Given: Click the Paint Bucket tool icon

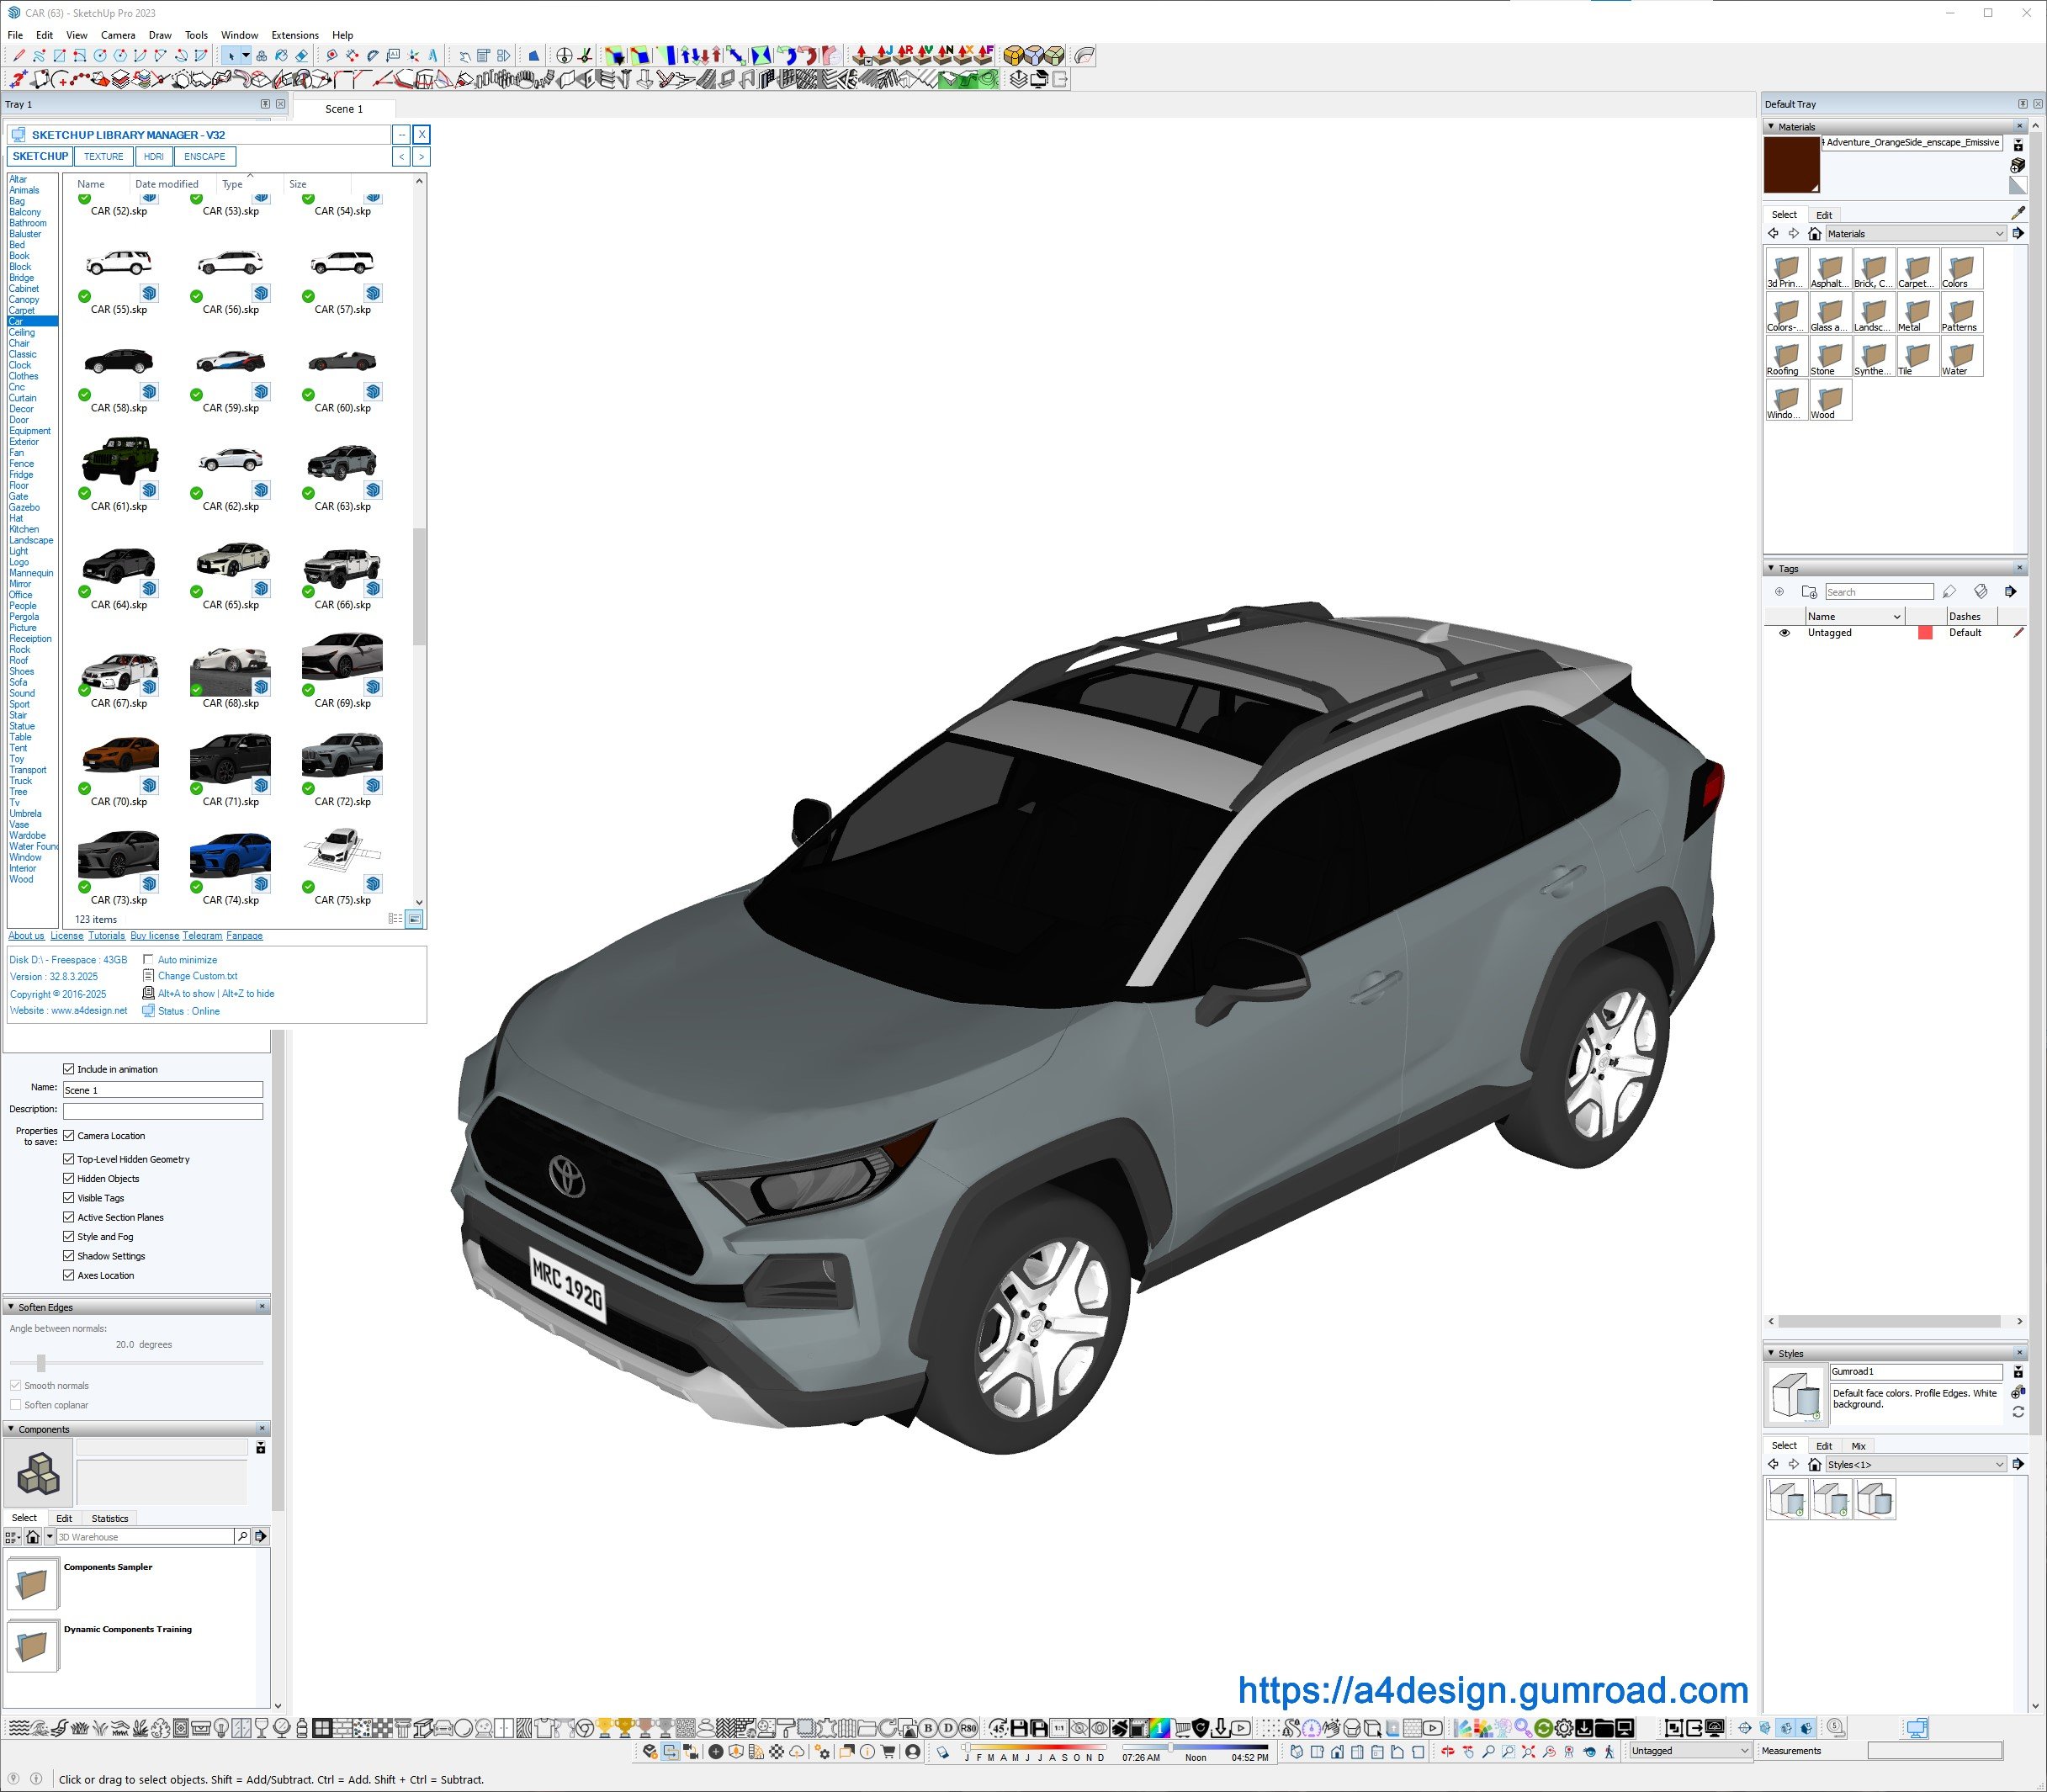Looking at the screenshot, I should (282, 56).
